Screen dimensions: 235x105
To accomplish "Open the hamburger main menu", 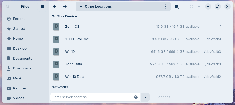I will pos(43,7).
